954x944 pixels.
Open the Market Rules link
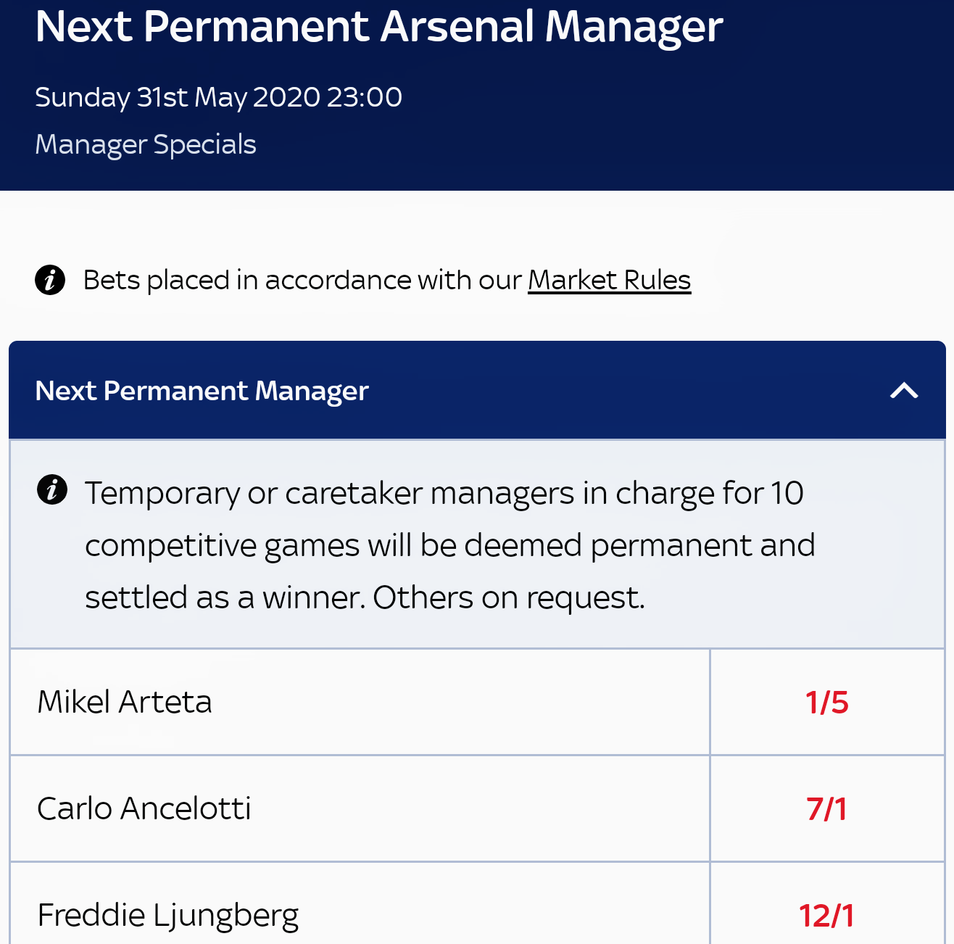tap(609, 280)
